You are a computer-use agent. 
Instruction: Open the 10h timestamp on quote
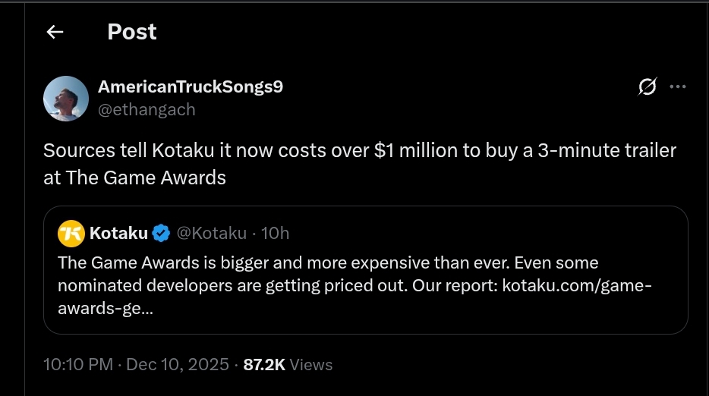(x=275, y=233)
